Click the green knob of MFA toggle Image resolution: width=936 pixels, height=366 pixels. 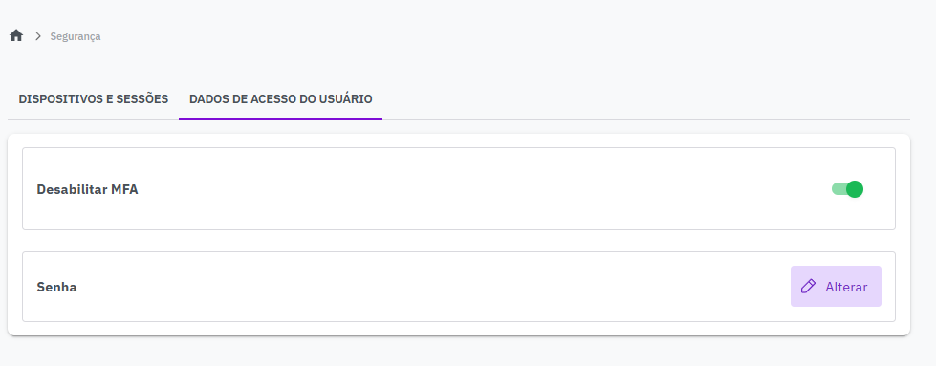(855, 189)
